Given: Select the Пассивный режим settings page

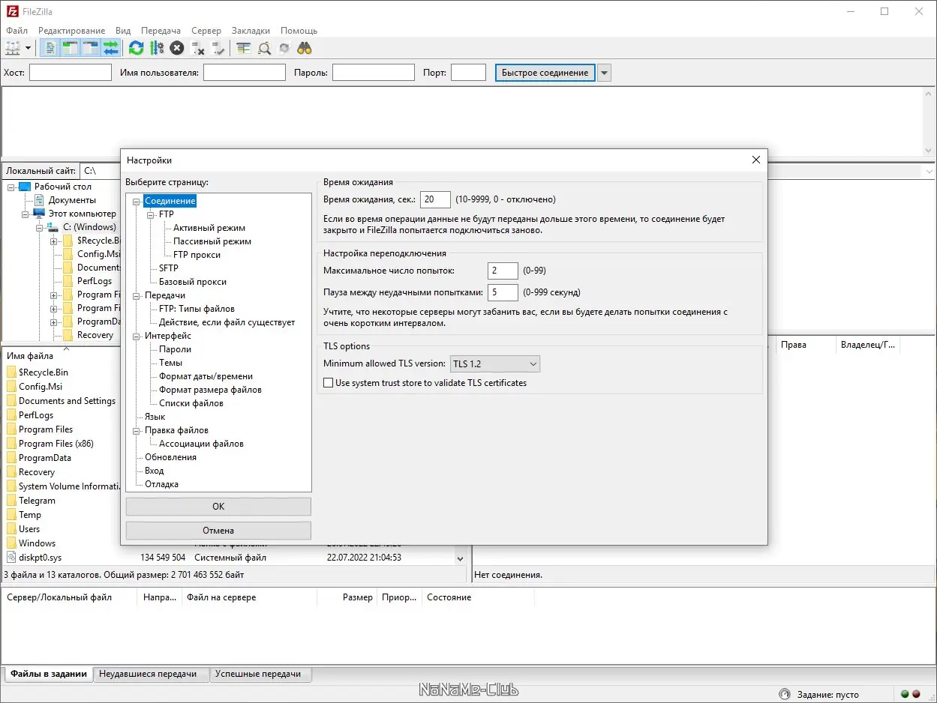Looking at the screenshot, I should tap(212, 241).
